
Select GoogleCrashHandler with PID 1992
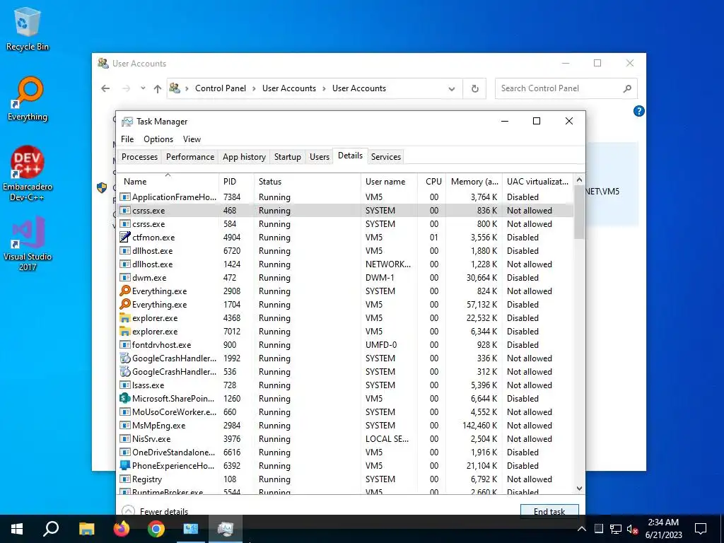pyautogui.click(x=345, y=358)
